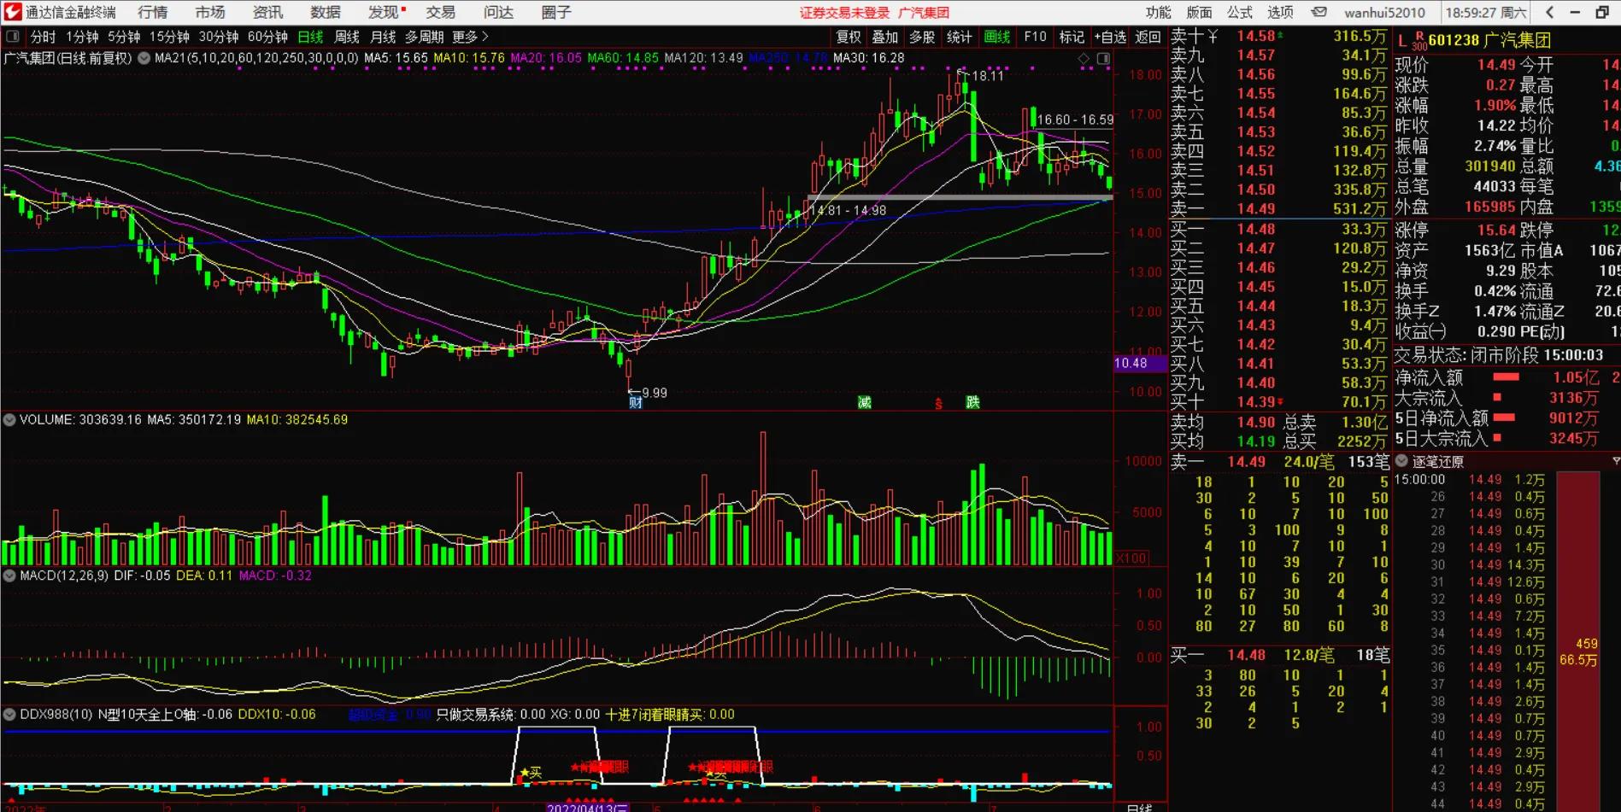Click the 财 finance marker below the chart
This screenshot has width=1621, height=812.
pyautogui.click(x=635, y=402)
